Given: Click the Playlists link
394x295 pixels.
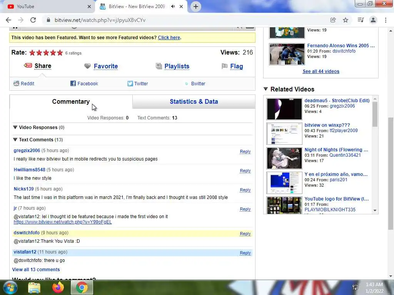Looking at the screenshot, I should pyautogui.click(x=177, y=66).
